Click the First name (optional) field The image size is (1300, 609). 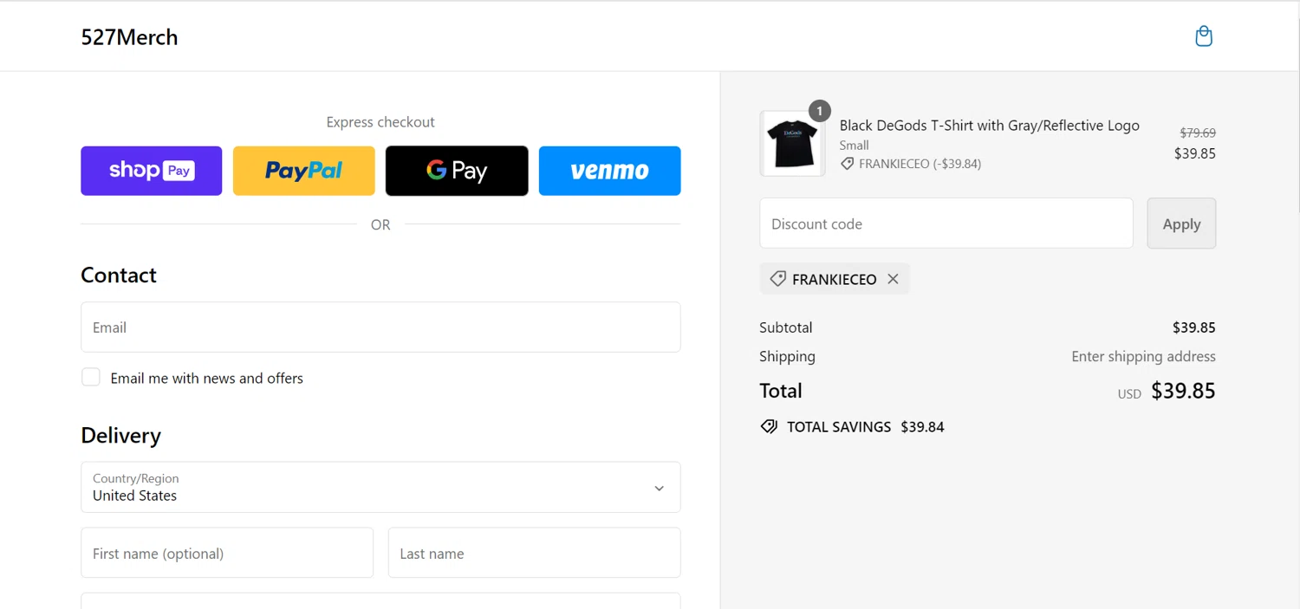227,553
